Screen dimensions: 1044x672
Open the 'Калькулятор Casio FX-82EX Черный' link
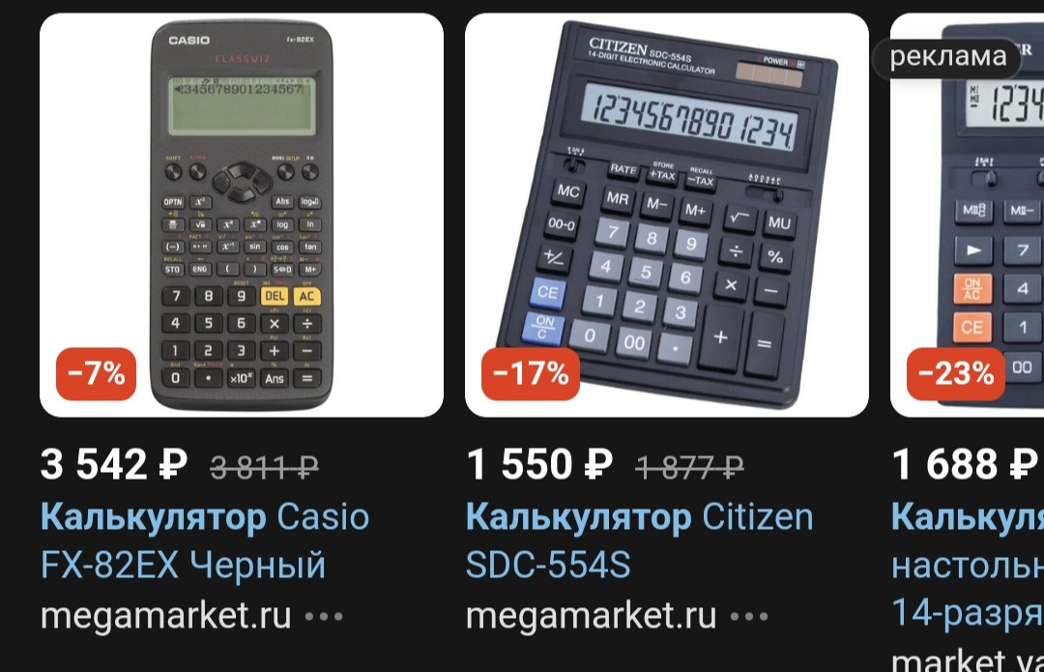click(x=205, y=541)
